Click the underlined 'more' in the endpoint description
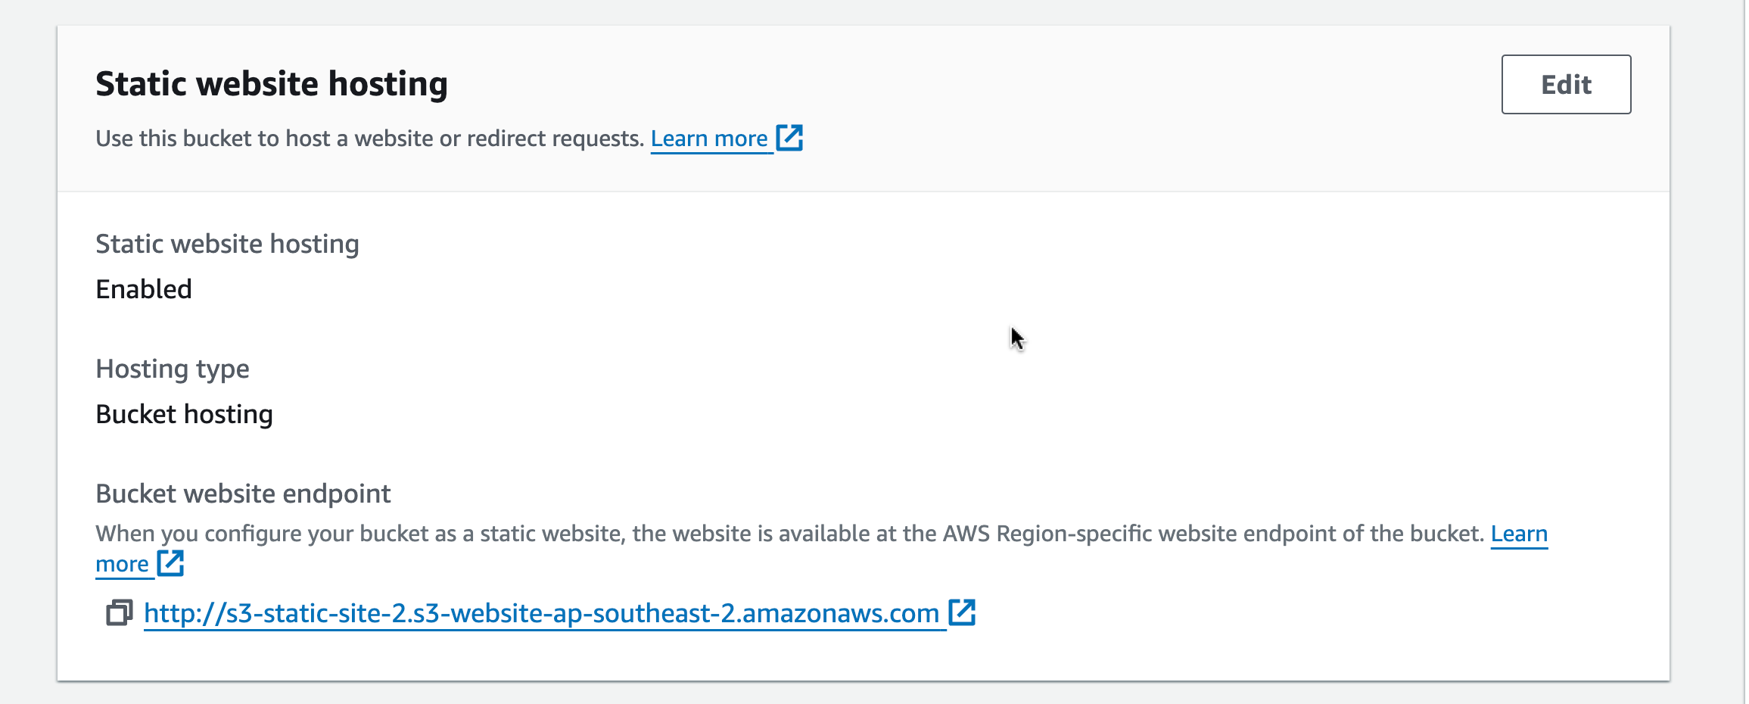Screen dimensions: 1749x704 click(123, 563)
